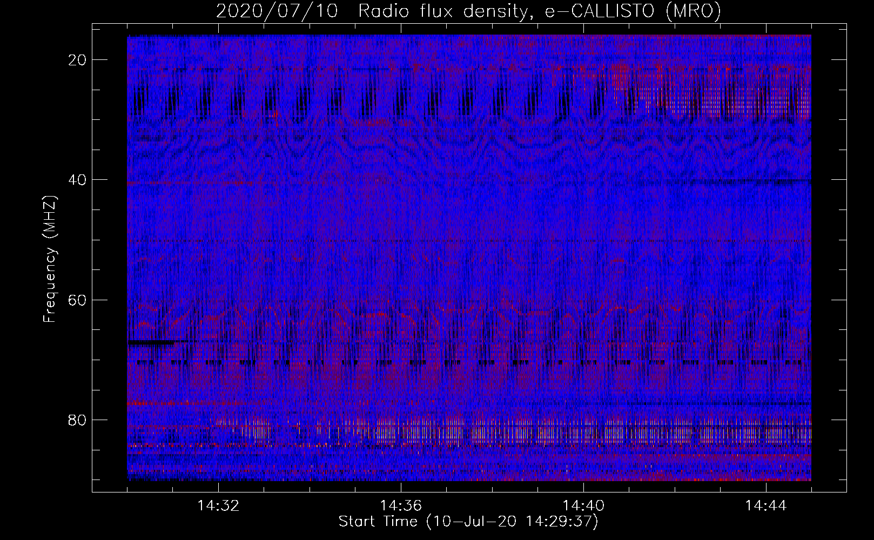The image size is (874, 540).
Task: Click the 14:36 time tick label
Action: coord(401,506)
